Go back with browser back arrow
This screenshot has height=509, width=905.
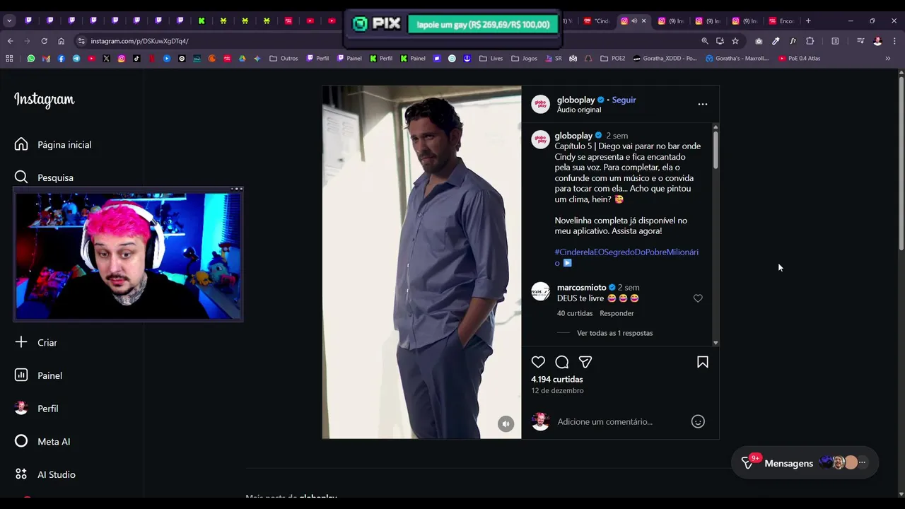[x=10, y=41]
